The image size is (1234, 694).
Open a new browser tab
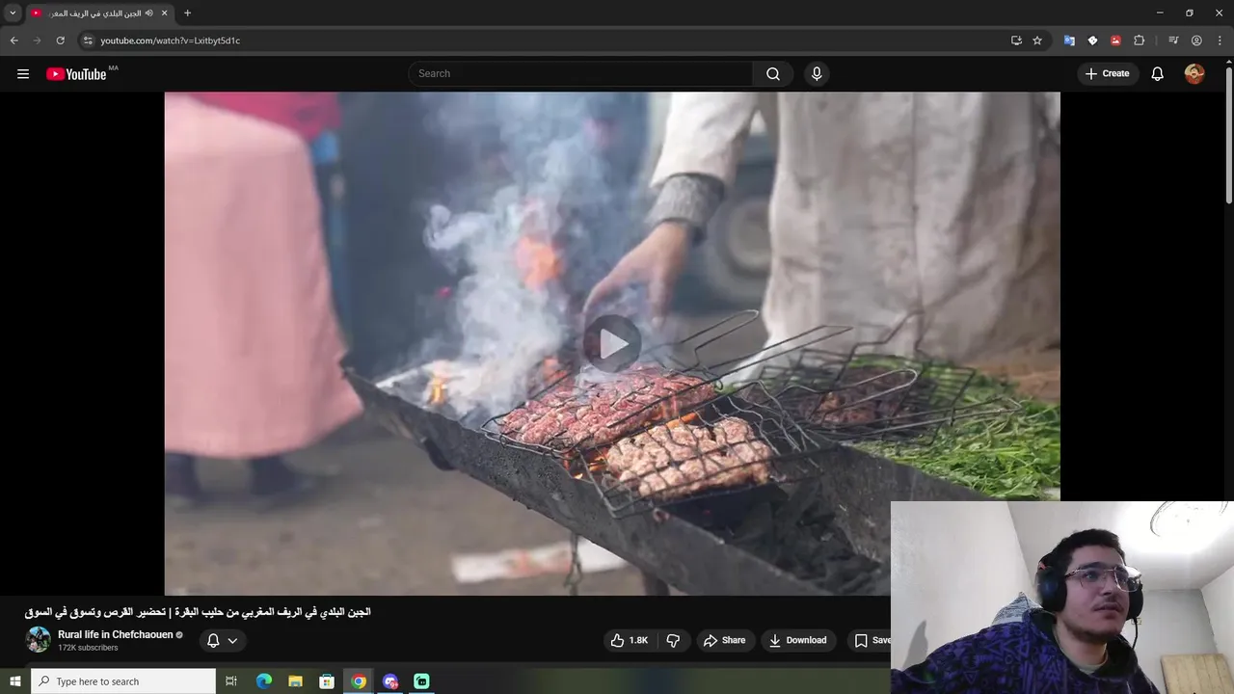(x=187, y=13)
